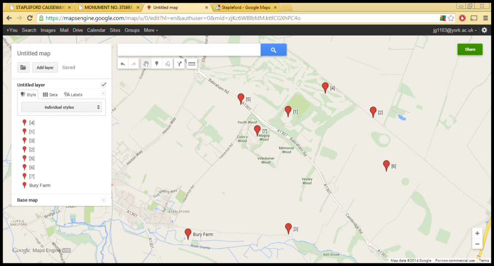Click the green Share button
494x266 pixels.
469,49
